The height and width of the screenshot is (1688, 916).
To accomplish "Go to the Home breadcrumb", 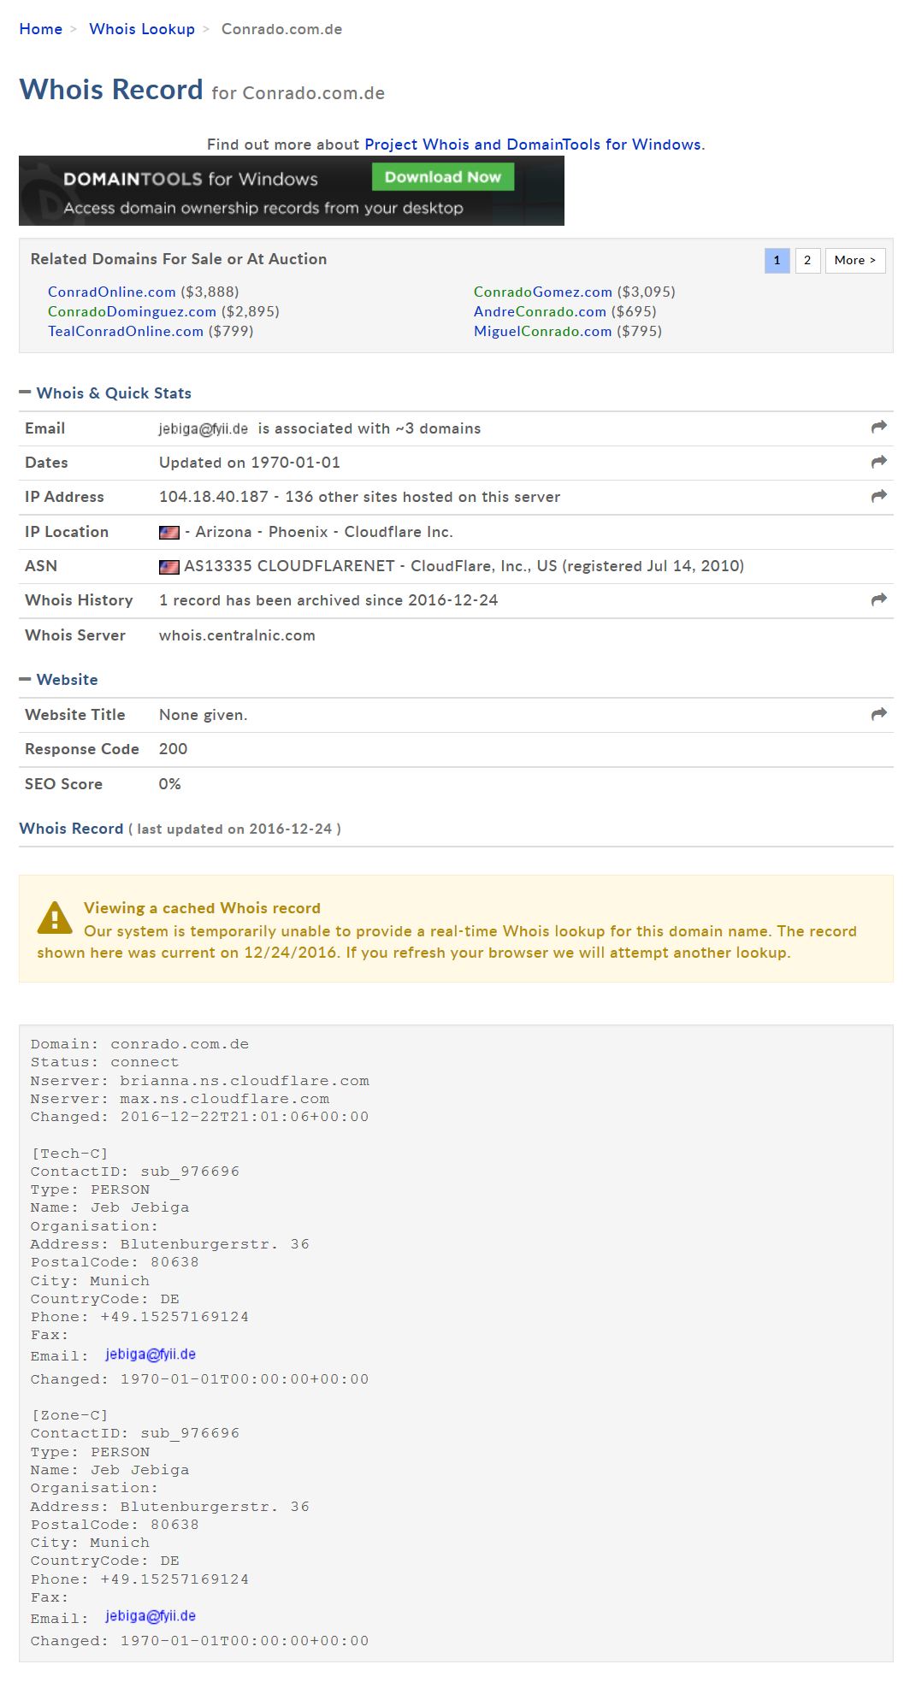I will [41, 29].
